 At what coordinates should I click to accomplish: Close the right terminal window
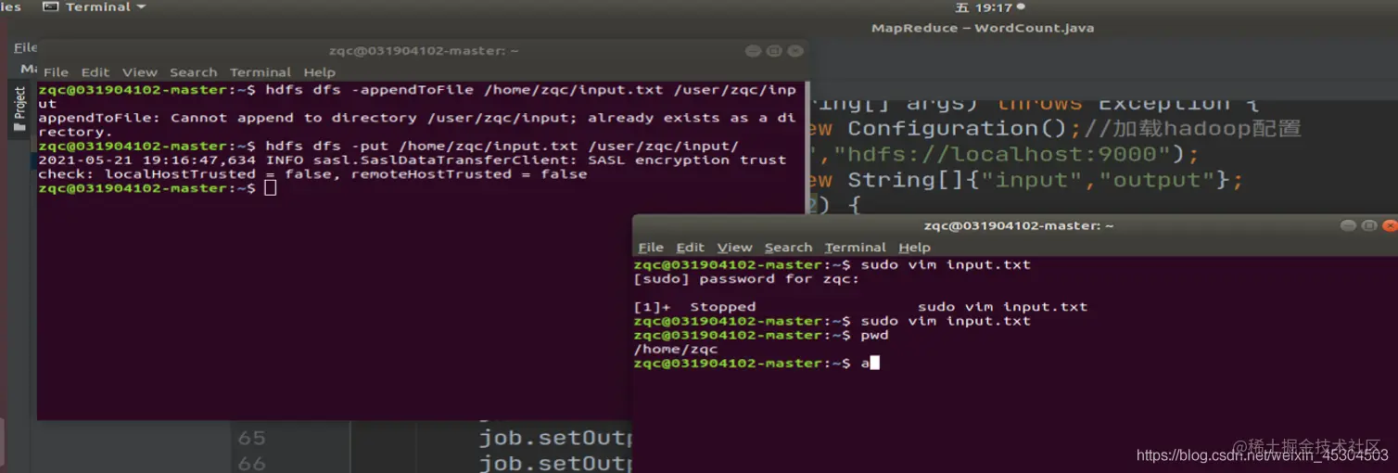pos(1390,225)
